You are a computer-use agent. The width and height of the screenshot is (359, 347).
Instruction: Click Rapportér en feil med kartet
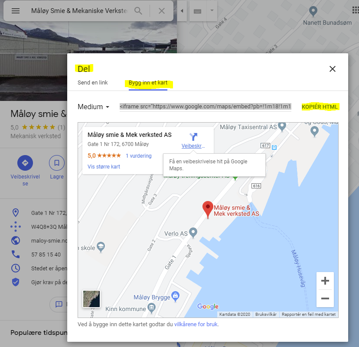pos(308,314)
